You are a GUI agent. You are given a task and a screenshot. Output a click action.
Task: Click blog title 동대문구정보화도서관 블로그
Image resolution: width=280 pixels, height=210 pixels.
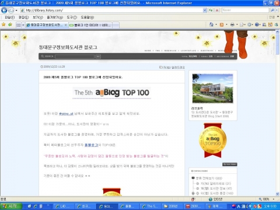coord(68,47)
